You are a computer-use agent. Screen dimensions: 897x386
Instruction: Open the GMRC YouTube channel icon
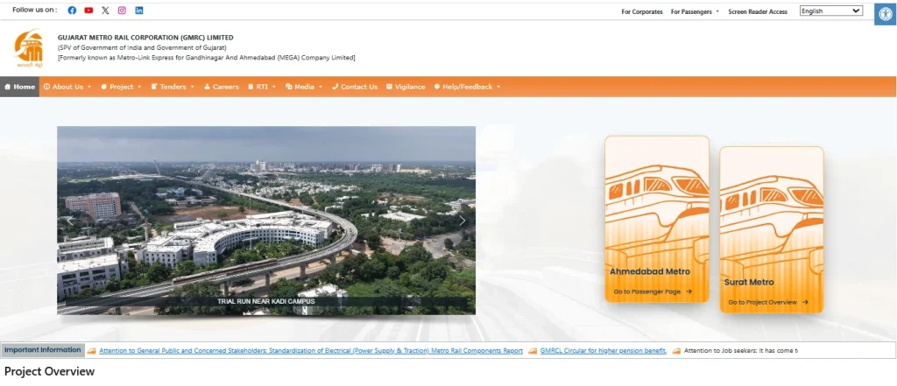coord(88,11)
